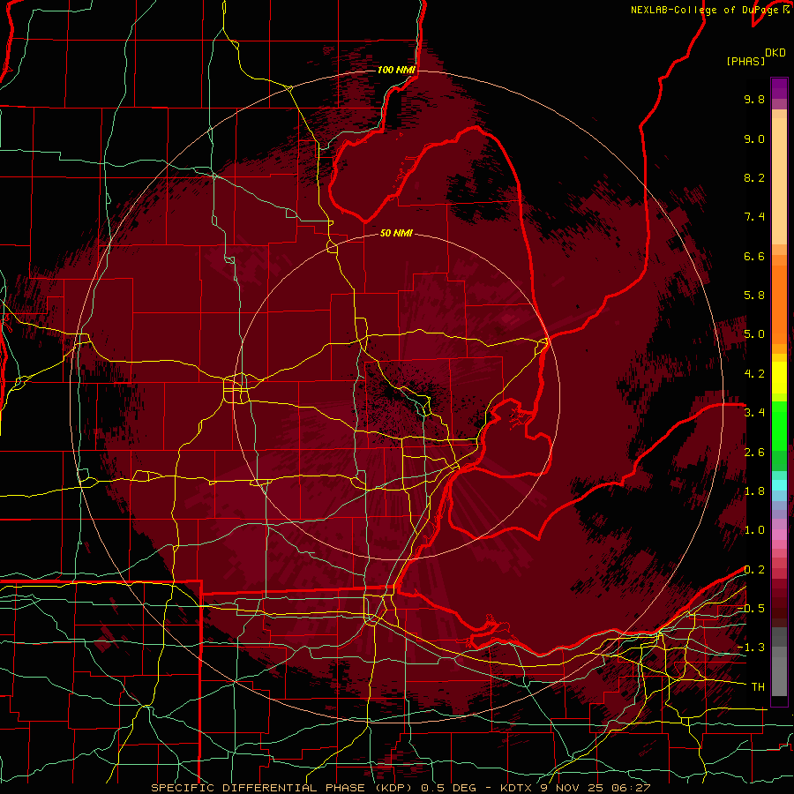
Task: Click the 6.6 scale value
Action: click(x=754, y=256)
